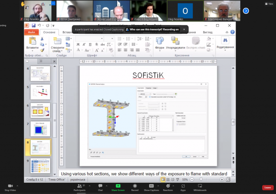Toggle strikethrough (abc) formatting
The image size is (276, 194).
[103, 45]
